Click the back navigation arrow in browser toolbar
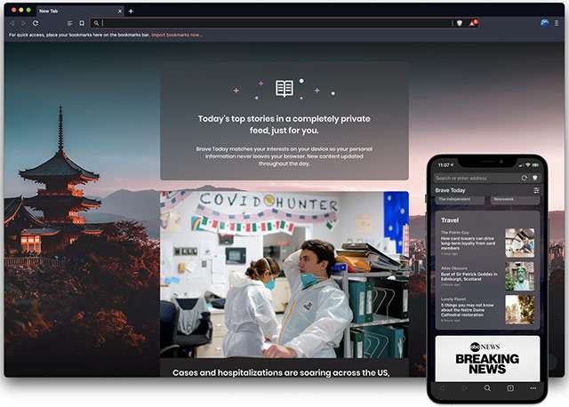Viewport: 569px width, 407px height. [12, 22]
